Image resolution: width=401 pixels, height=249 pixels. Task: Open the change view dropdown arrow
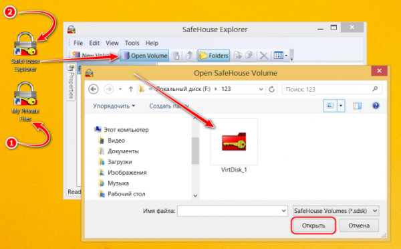coord(341,106)
